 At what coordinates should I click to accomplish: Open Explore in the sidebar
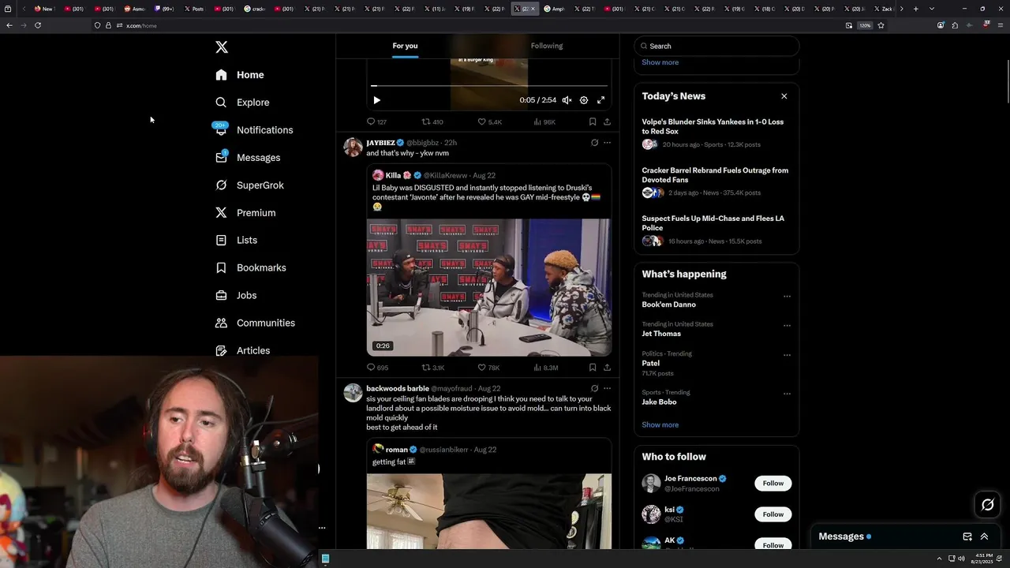click(x=242, y=103)
